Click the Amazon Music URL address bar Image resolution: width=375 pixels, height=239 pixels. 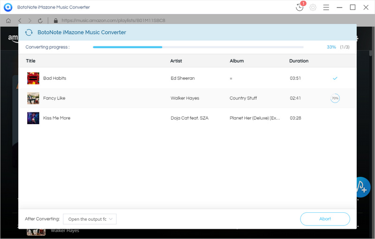point(112,21)
